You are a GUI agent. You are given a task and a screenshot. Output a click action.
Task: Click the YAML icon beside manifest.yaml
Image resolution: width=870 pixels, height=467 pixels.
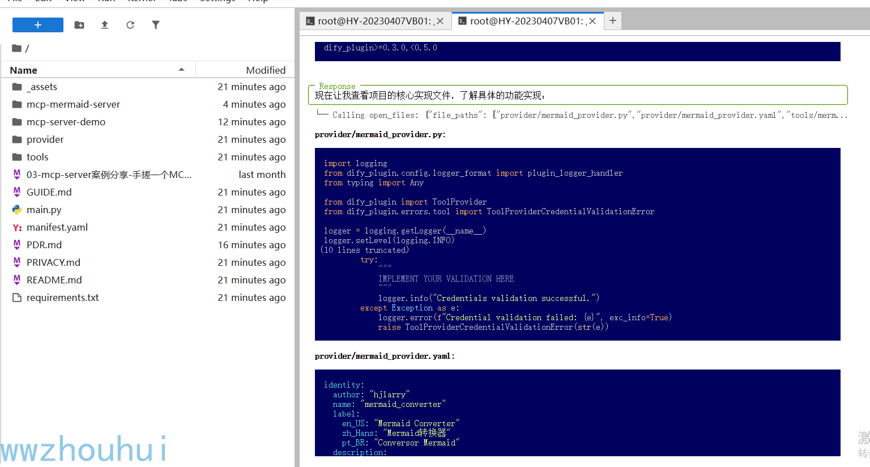coord(17,227)
